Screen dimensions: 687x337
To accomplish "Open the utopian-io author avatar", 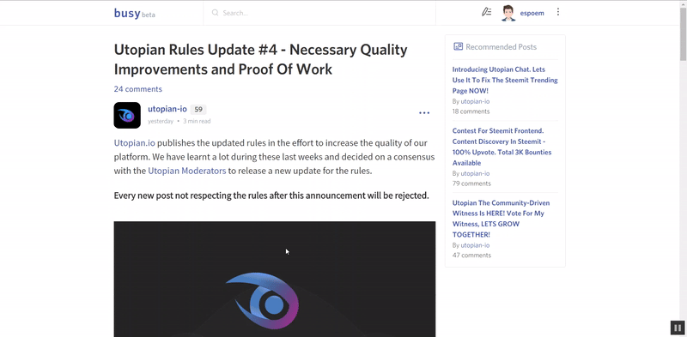I will (x=127, y=115).
